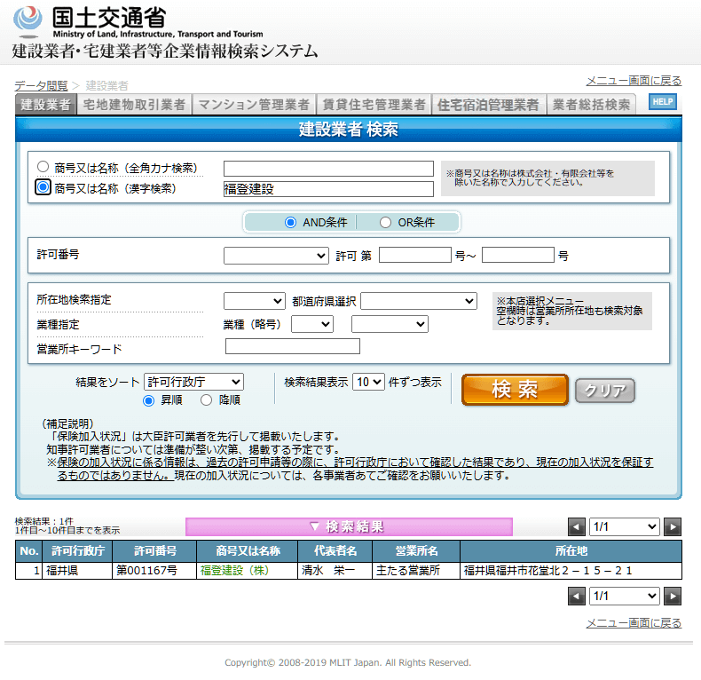Open the 都道府県選択 prefecture dropdown
Screen dimensions: 701x680
click(419, 302)
